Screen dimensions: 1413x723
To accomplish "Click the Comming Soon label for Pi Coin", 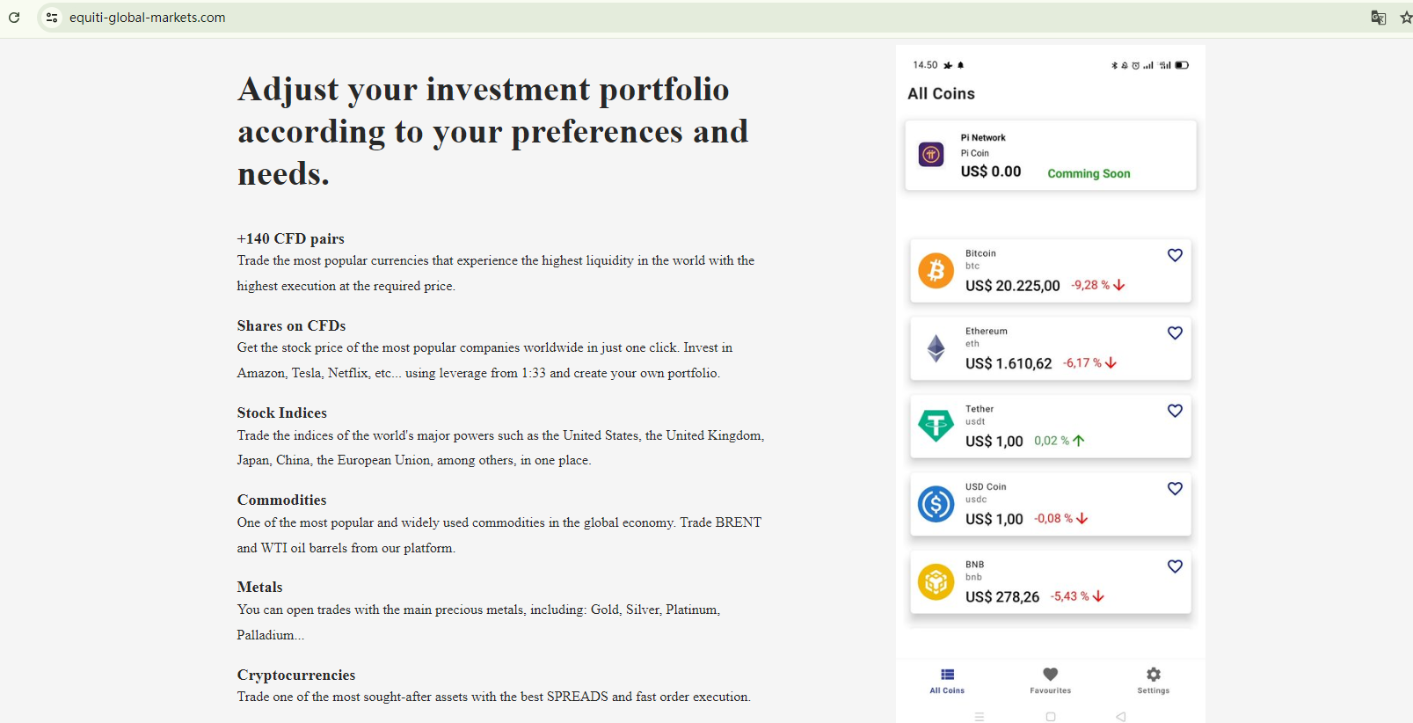I will [1089, 174].
